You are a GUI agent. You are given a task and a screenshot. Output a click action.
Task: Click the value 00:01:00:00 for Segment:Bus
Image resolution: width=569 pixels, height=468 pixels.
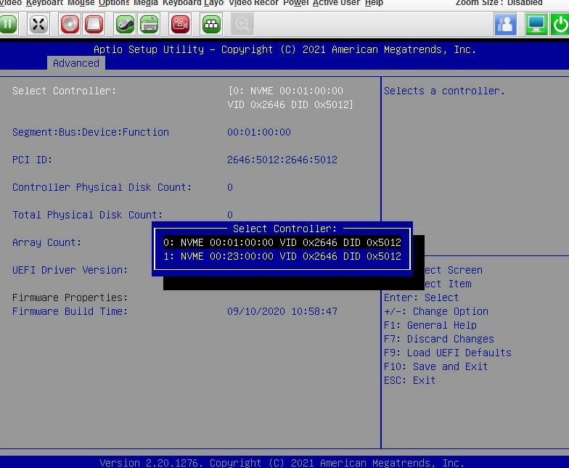pyautogui.click(x=259, y=132)
